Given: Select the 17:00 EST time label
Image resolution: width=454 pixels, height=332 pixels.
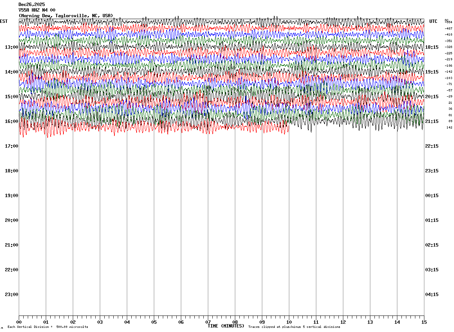Looking at the screenshot, I should 12,146.
